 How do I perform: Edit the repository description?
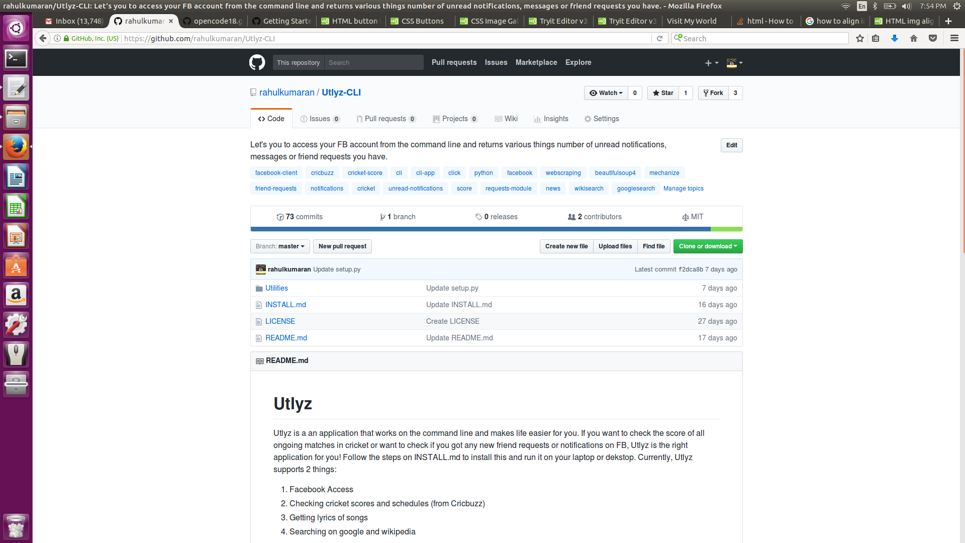click(x=731, y=145)
